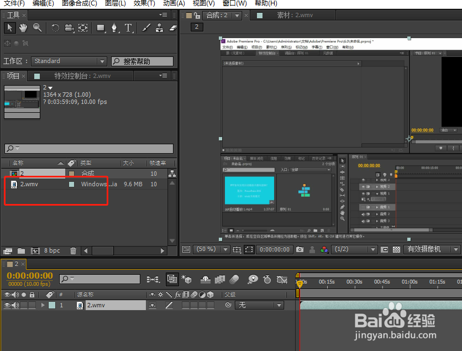This screenshot has width=462, height=351.
Task: Open the resolution (1/2) dropdown
Action: click(x=354, y=249)
